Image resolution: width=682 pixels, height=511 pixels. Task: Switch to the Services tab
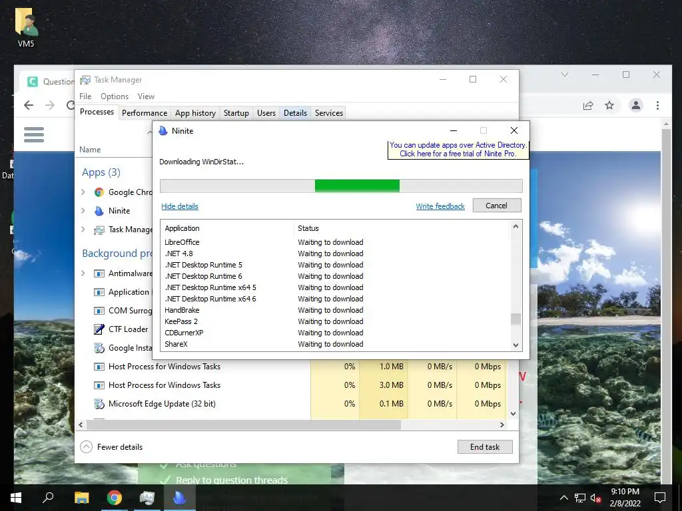tap(329, 113)
